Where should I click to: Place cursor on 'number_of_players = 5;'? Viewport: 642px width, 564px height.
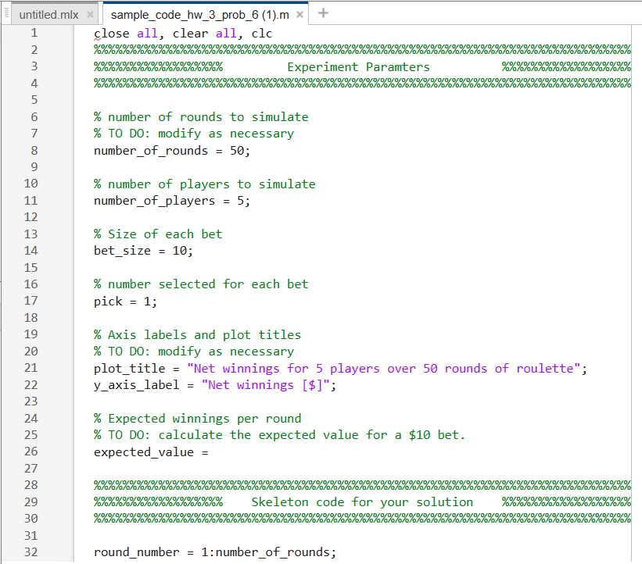click(x=172, y=201)
